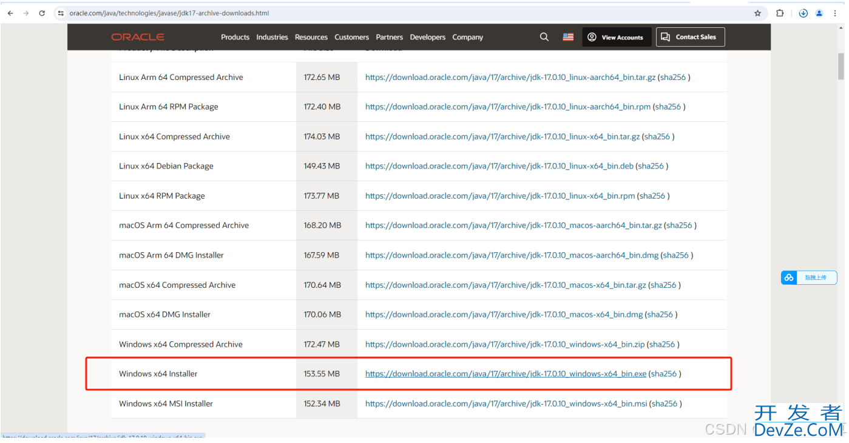This screenshot has height=443, width=849.
Task: Download jdk-17.0.10 windows-x64 exe link
Action: [x=506, y=374]
